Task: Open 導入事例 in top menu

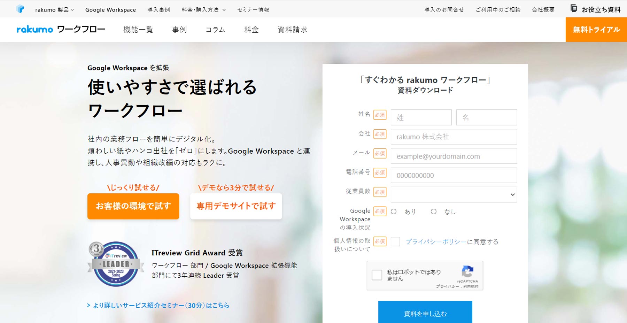Action: click(158, 10)
